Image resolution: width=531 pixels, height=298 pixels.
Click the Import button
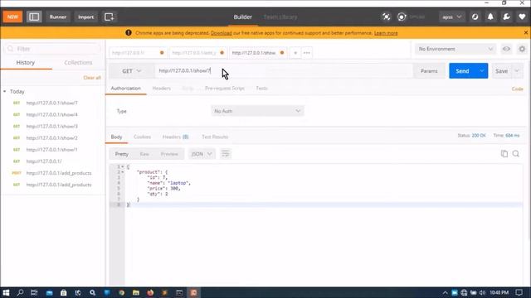pyautogui.click(x=85, y=17)
